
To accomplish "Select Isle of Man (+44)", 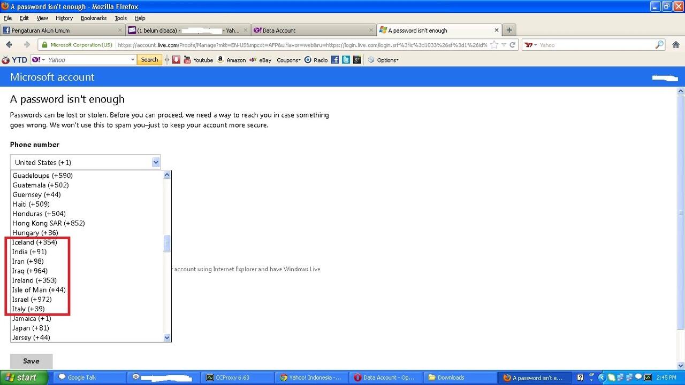I will 87,290.
